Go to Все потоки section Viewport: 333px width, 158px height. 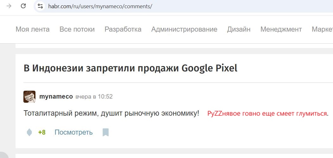[x=77, y=29]
